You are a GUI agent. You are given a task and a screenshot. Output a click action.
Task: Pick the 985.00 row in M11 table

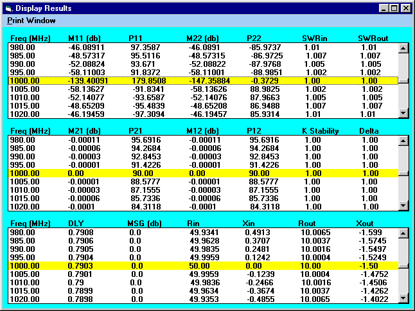(x=203, y=55)
